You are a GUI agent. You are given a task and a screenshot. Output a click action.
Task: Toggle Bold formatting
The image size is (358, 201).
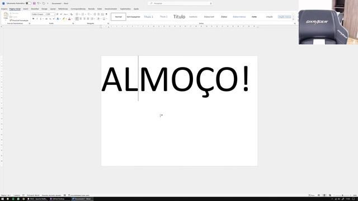tap(34, 18)
